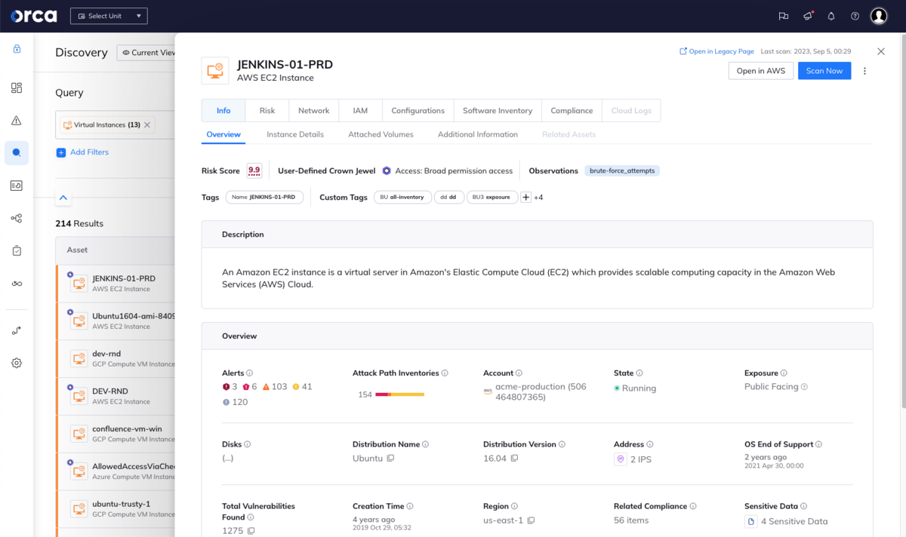Open the three-dot menu beside Scan Now

tap(865, 70)
